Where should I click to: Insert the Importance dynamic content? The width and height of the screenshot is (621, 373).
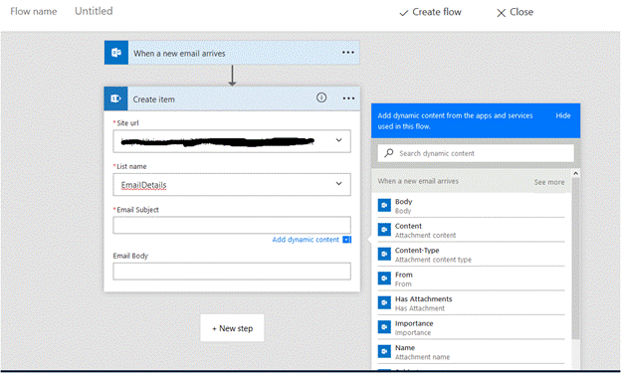[471, 327]
